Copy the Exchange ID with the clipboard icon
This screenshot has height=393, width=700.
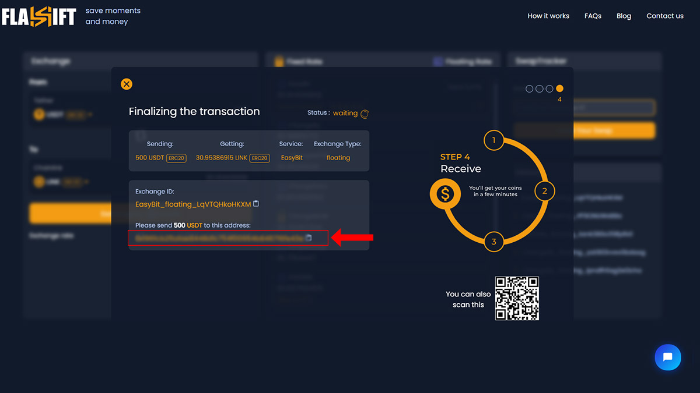tap(256, 204)
